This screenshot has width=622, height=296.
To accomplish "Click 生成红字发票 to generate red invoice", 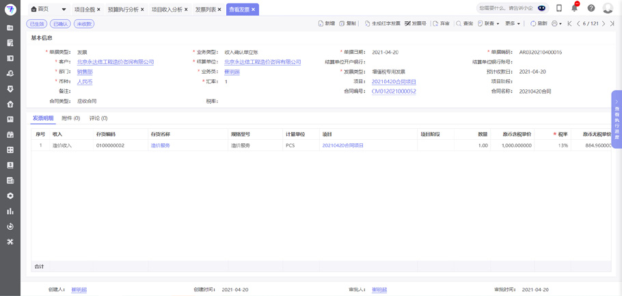I will (x=382, y=24).
